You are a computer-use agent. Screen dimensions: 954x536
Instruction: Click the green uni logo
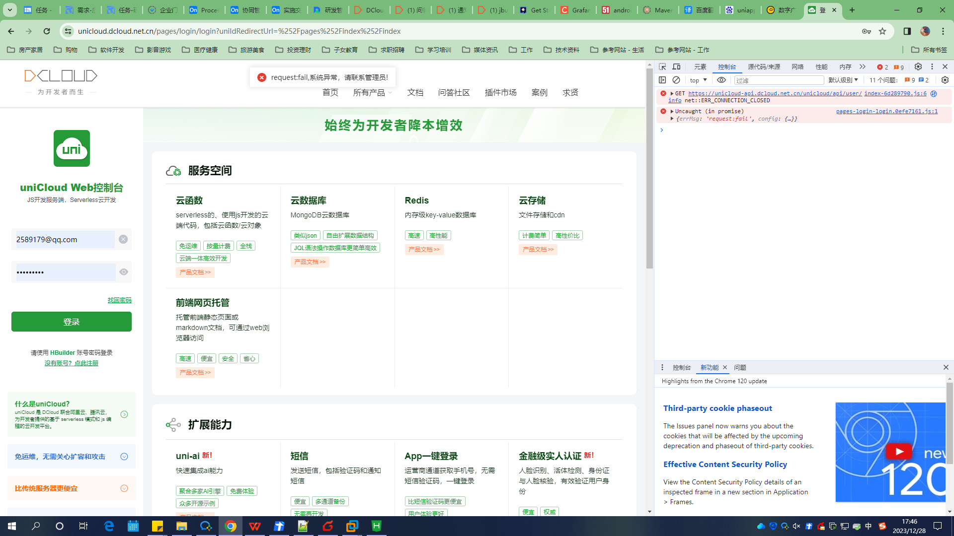[x=72, y=148]
